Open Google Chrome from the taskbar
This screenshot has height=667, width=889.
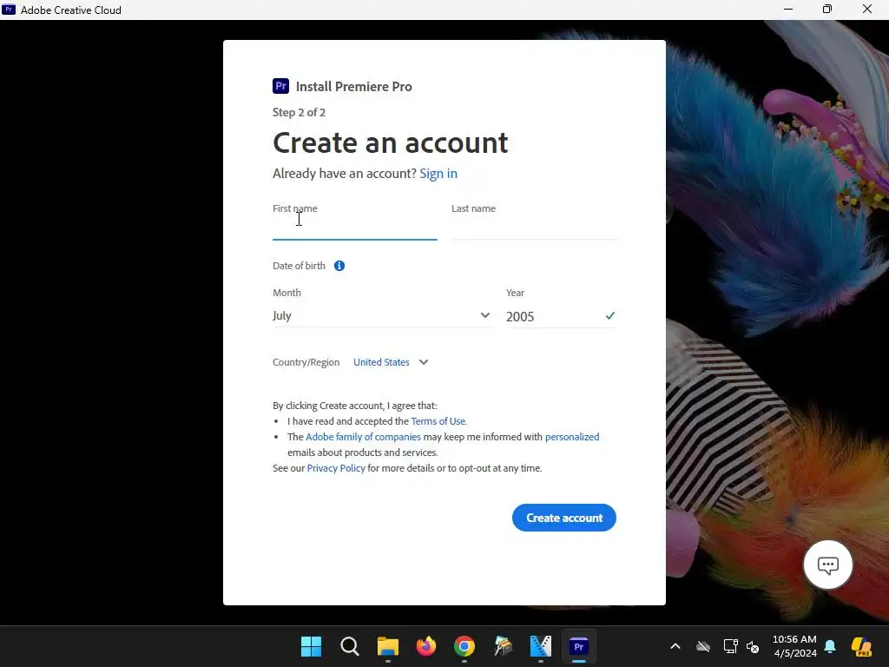pyautogui.click(x=464, y=646)
